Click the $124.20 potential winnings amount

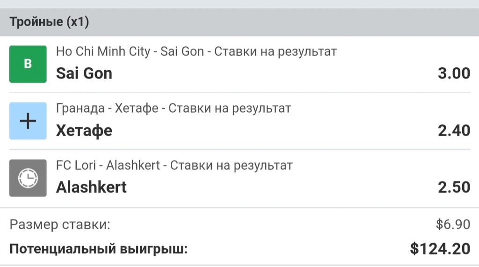pyautogui.click(x=440, y=249)
